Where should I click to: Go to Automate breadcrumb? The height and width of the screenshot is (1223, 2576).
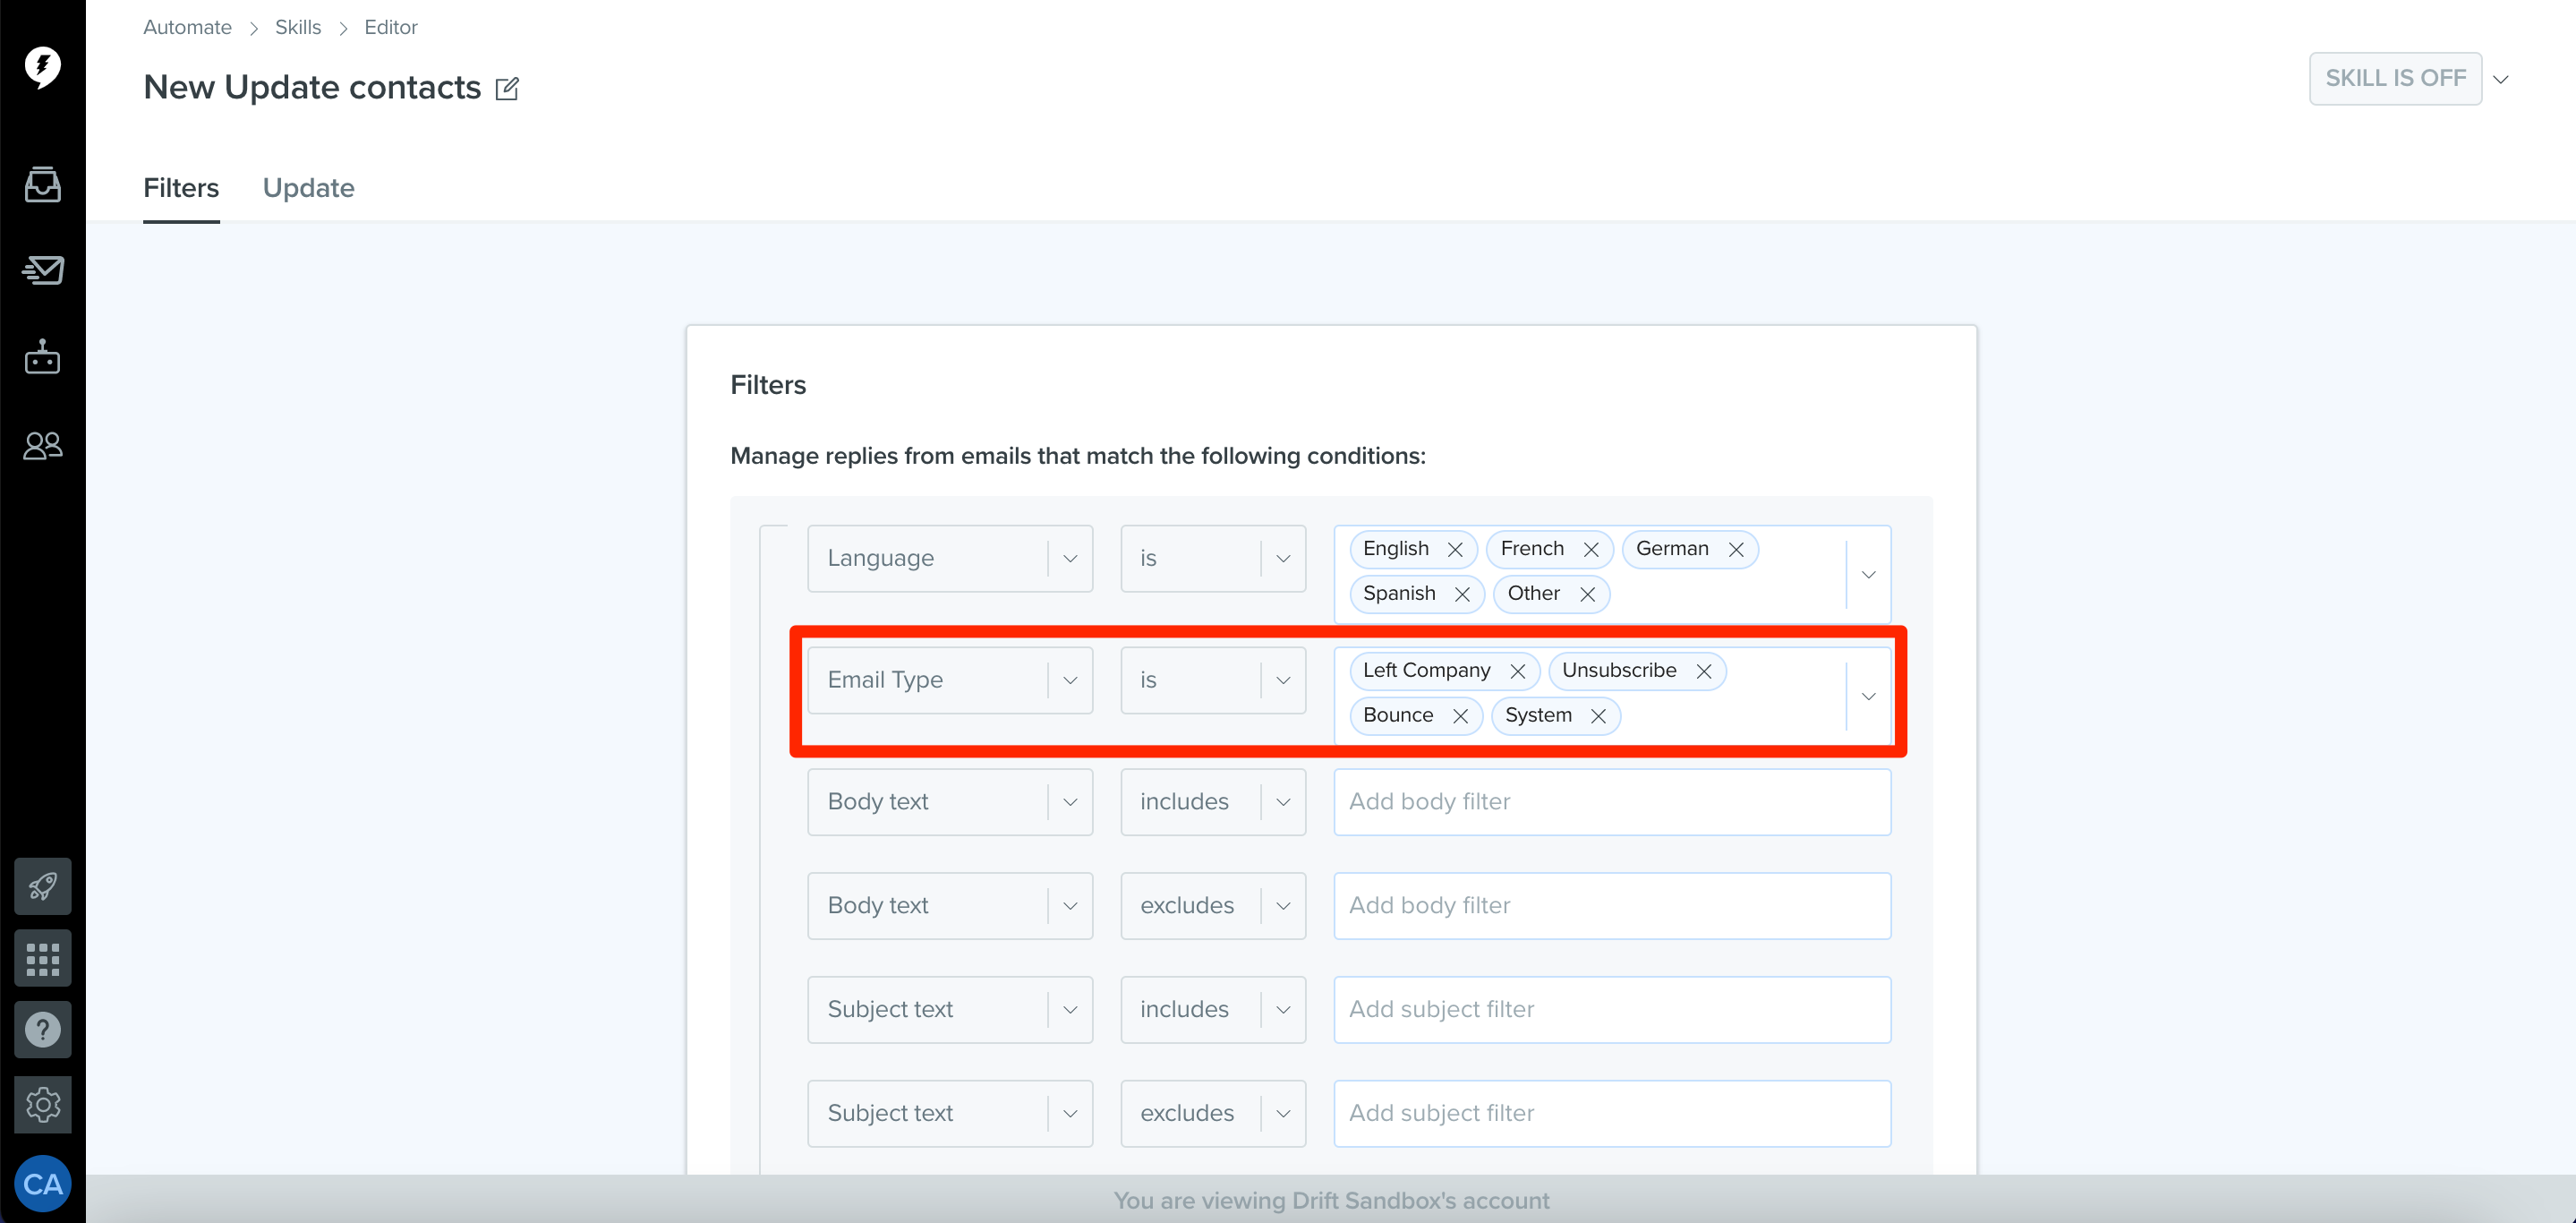pos(187,28)
